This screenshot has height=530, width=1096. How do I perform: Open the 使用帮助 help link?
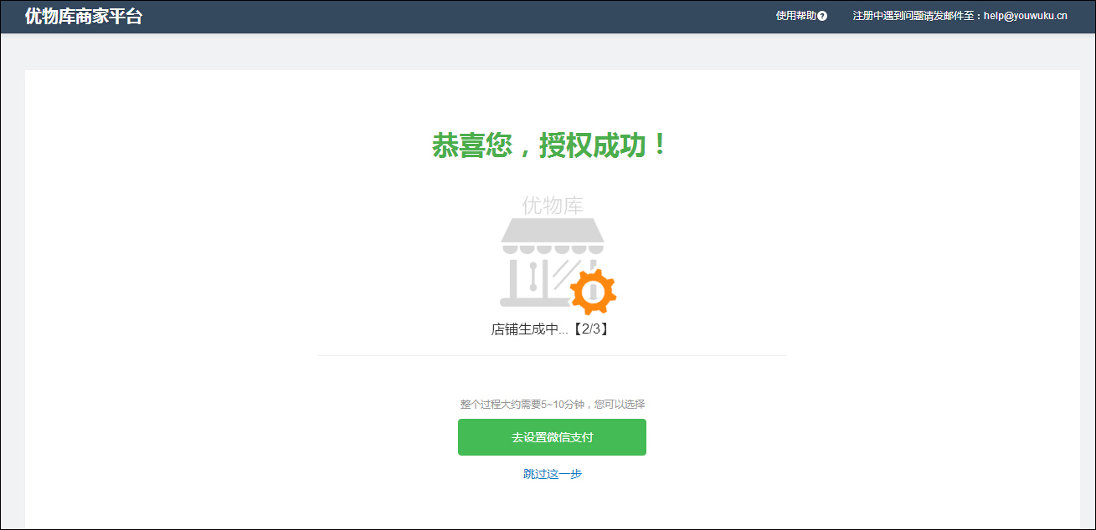[795, 16]
